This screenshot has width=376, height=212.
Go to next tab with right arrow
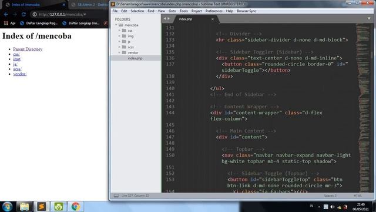169,18
